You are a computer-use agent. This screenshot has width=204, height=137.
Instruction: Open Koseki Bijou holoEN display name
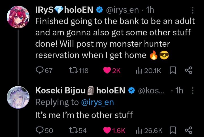80,91
